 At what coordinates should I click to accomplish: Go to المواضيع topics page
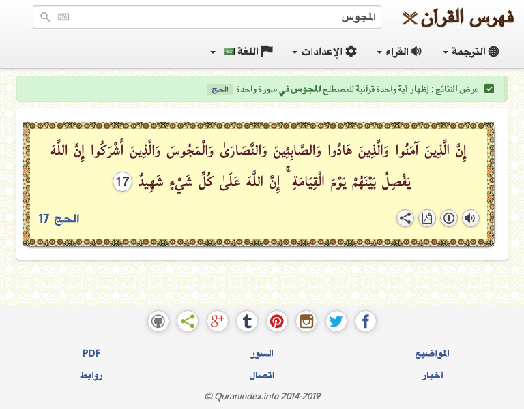pos(432,353)
